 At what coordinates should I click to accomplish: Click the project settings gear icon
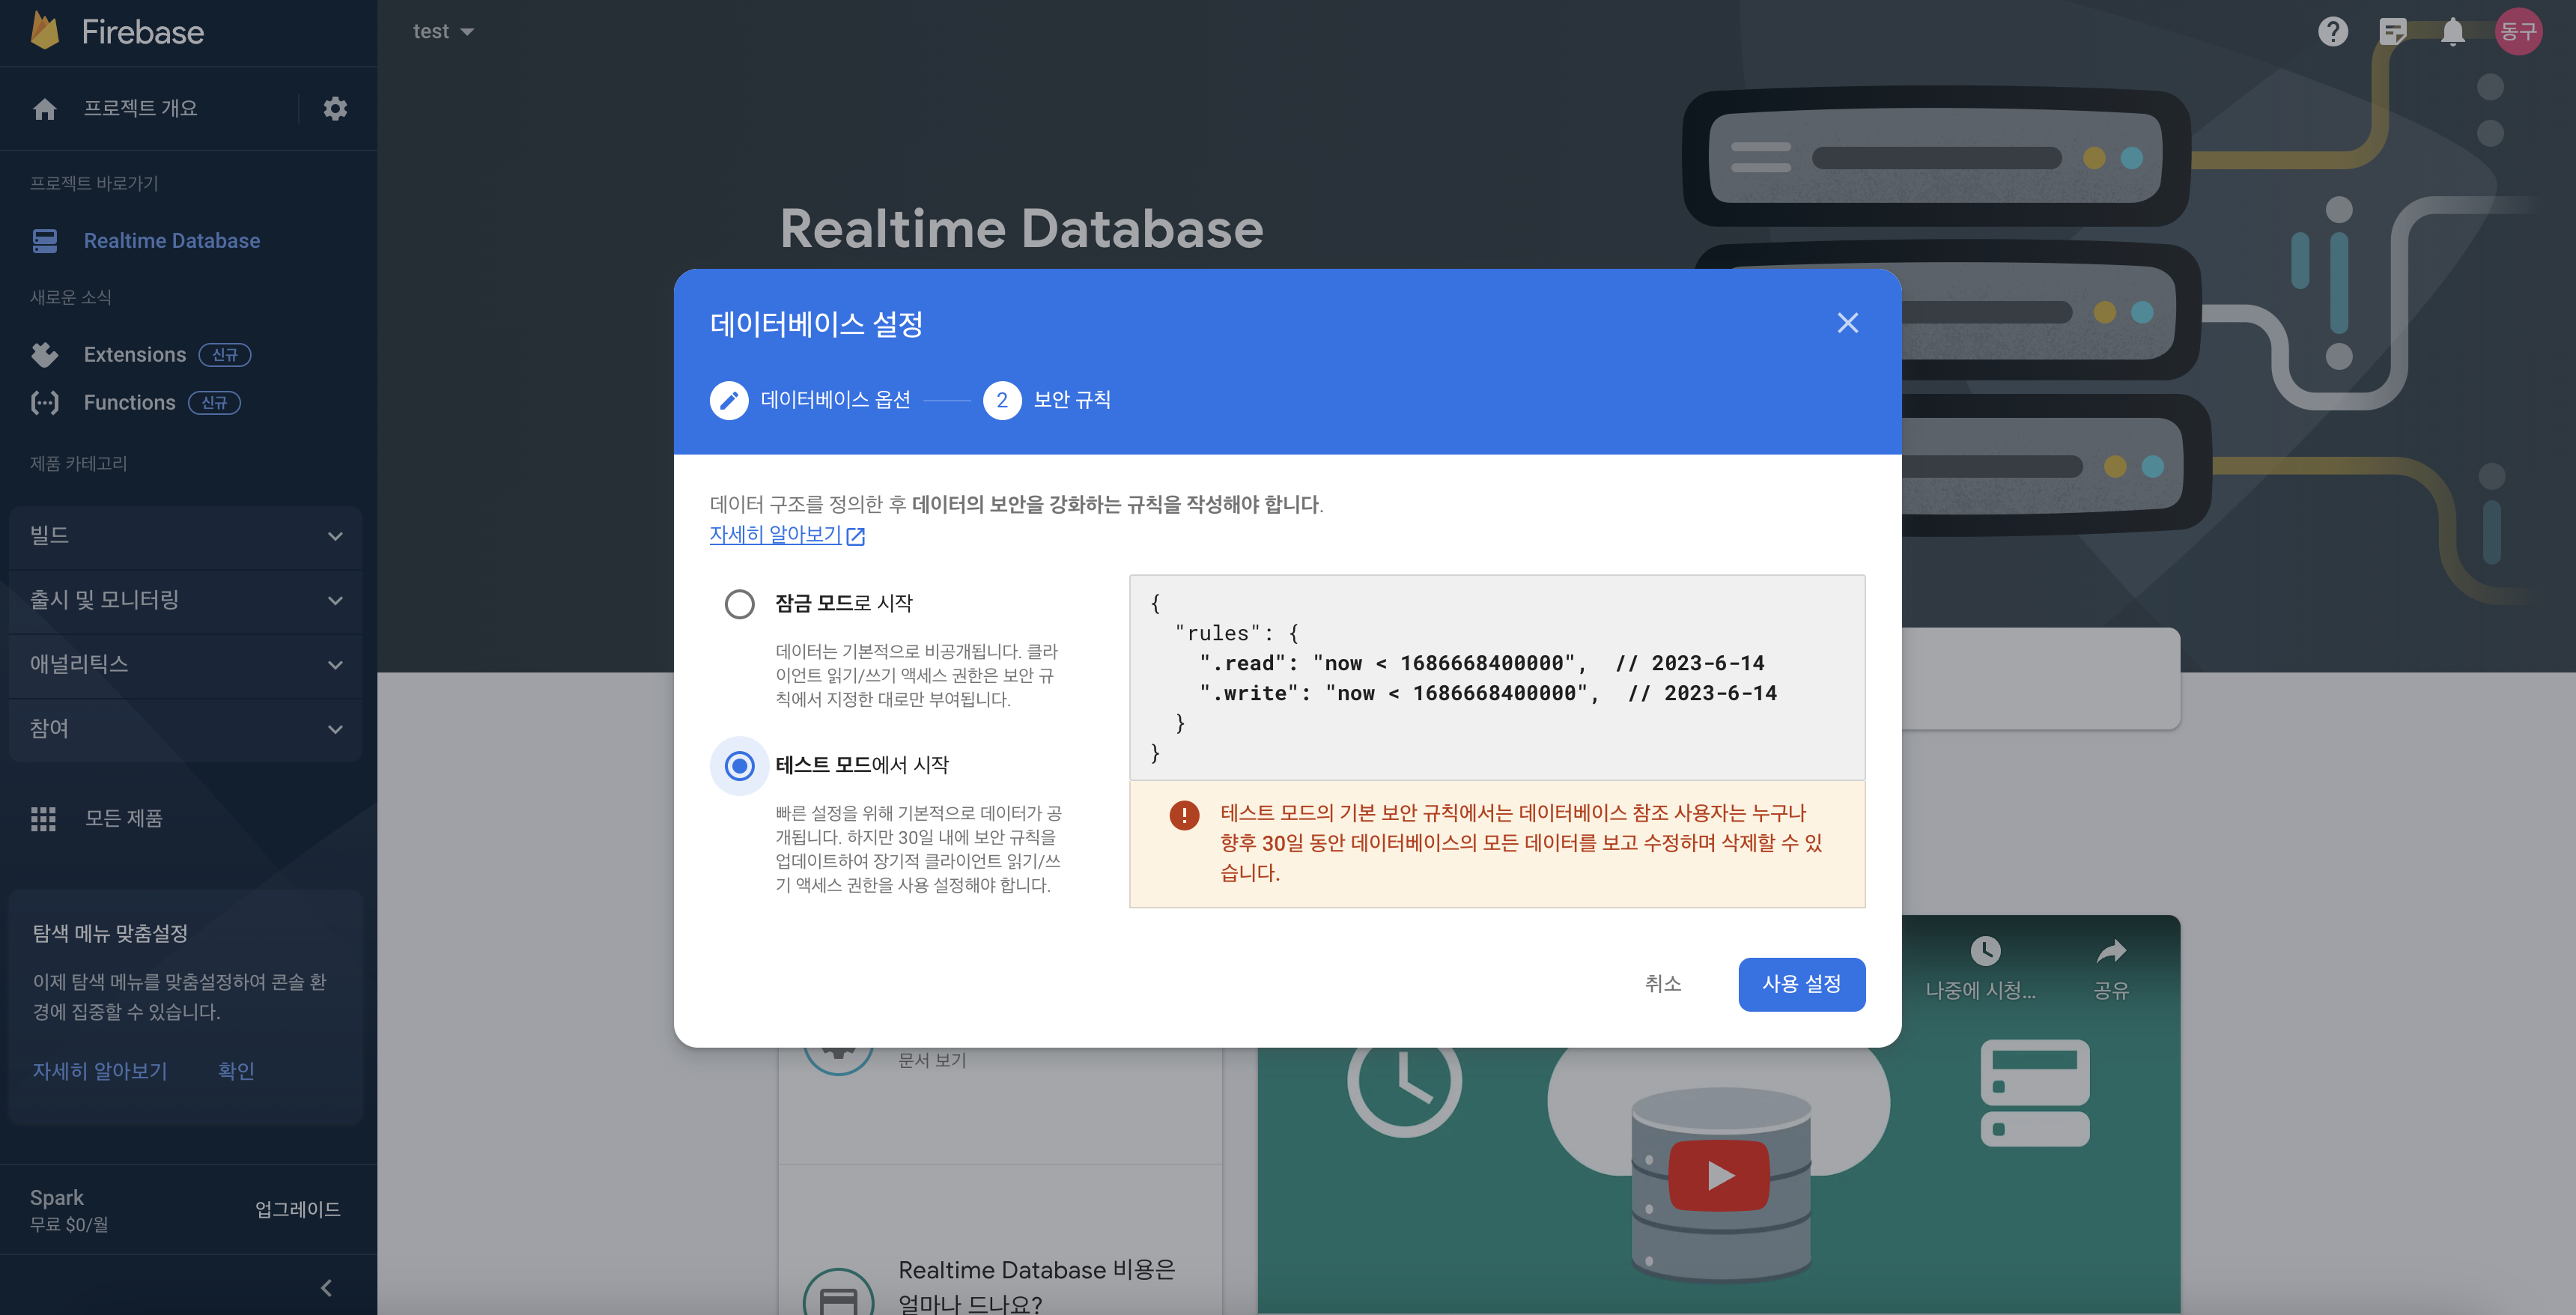[x=335, y=108]
